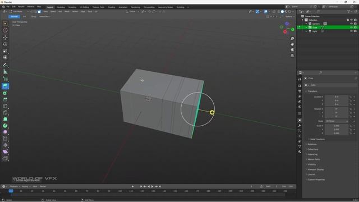The width and height of the screenshot is (359, 202).
Task: Toggle the camera view icon
Action: [292, 50]
